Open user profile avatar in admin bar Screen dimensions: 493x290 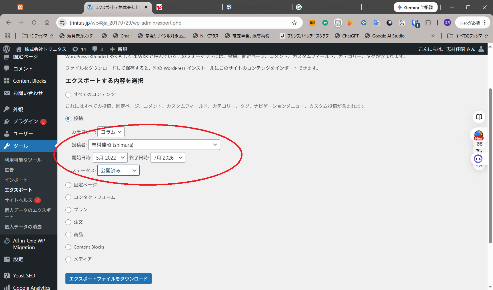[x=481, y=49]
